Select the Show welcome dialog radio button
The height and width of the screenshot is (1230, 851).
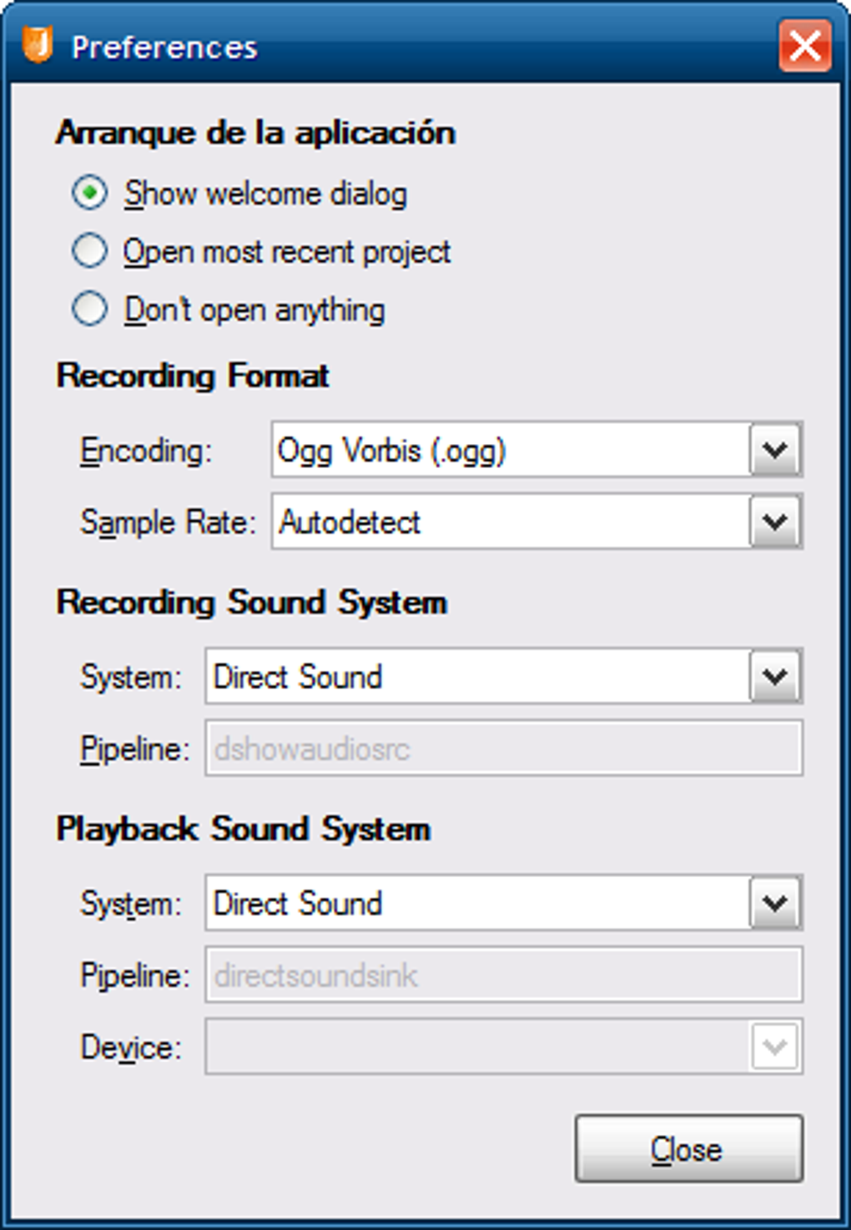[89, 193]
